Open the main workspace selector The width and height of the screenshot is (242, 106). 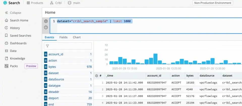74,3
